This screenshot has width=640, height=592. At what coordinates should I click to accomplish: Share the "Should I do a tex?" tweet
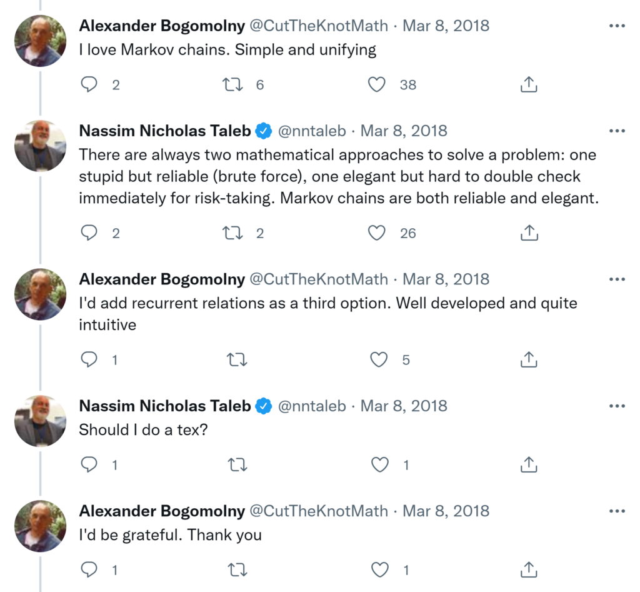529,465
